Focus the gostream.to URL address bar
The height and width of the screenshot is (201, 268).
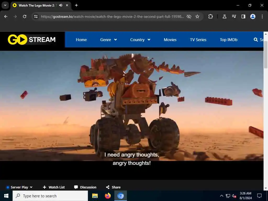(112, 16)
